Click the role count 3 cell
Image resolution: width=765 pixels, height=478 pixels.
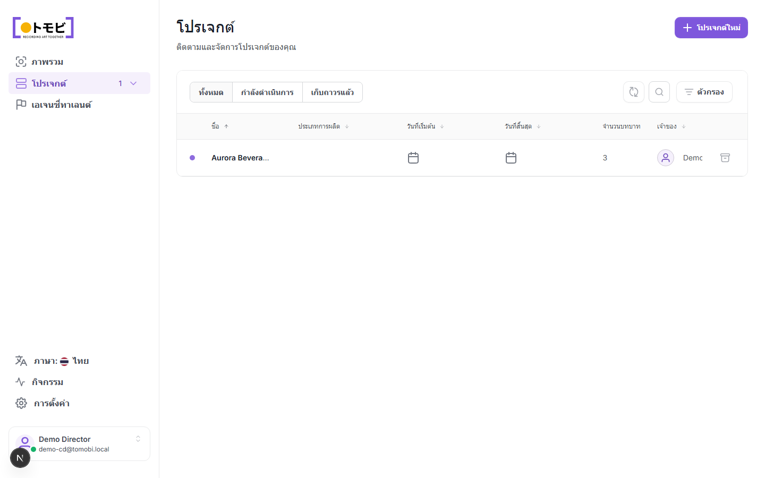pyautogui.click(x=605, y=158)
